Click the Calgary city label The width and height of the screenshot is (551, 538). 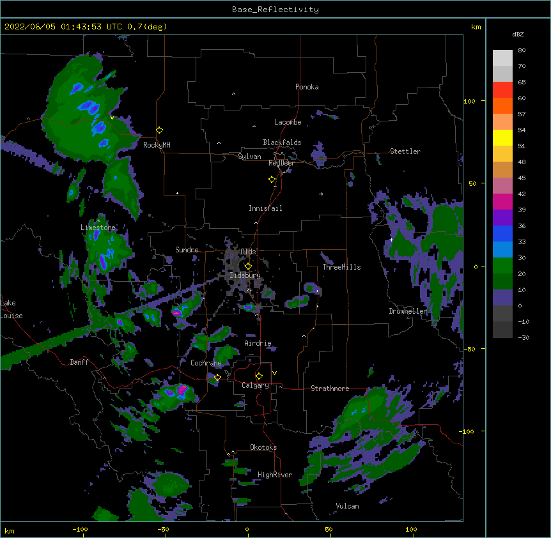tap(255, 385)
